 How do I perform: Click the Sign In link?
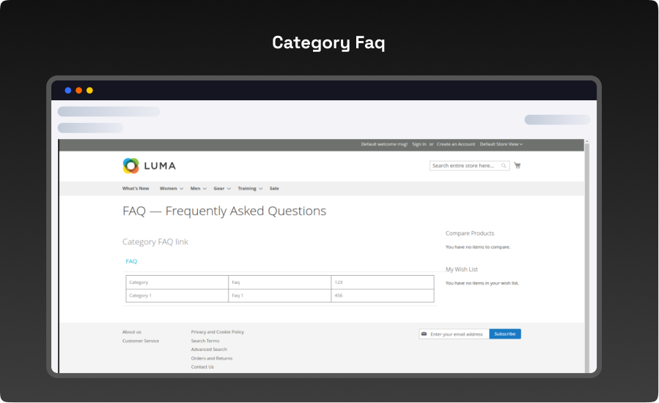coord(419,144)
